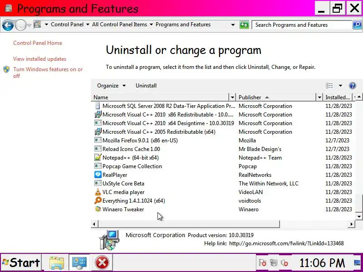Open the Name column filter dropdown

(232, 97)
